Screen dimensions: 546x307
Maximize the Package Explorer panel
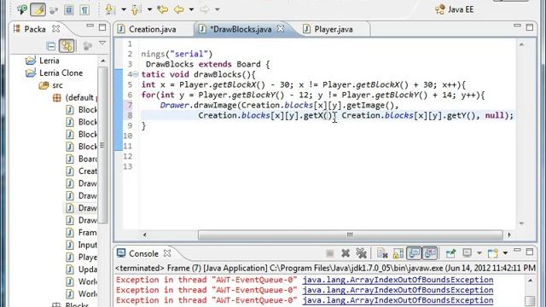point(102,27)
